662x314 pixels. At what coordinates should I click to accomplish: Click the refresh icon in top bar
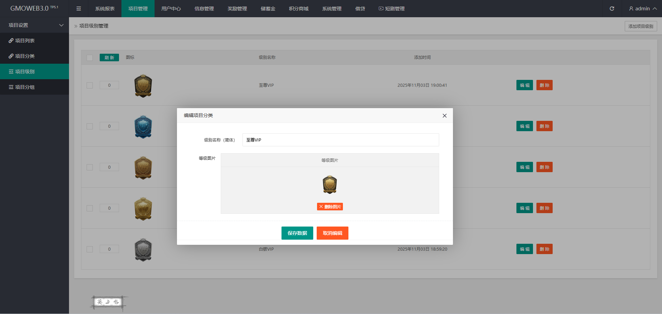coord(612,9)
